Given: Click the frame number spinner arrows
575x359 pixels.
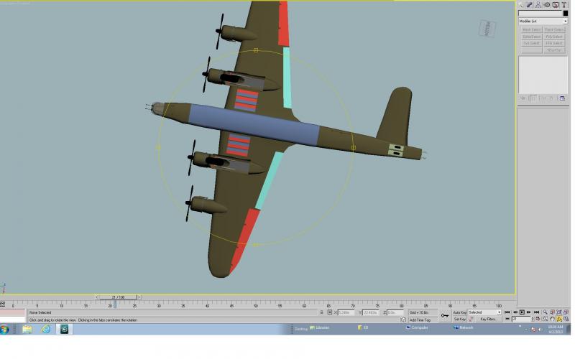Looking at the screenshot, I should tap(533, 319).
